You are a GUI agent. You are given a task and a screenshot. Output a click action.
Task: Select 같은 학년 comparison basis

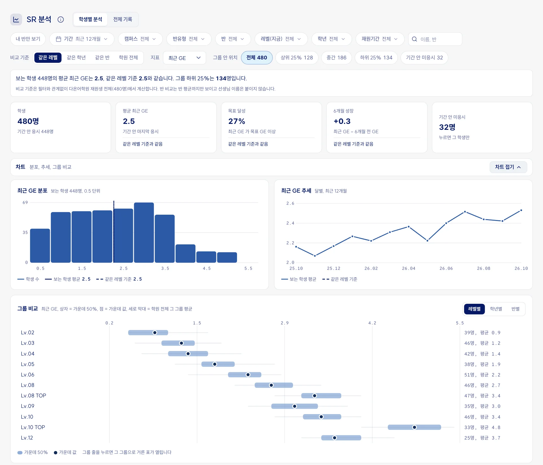tap(76, 58)
